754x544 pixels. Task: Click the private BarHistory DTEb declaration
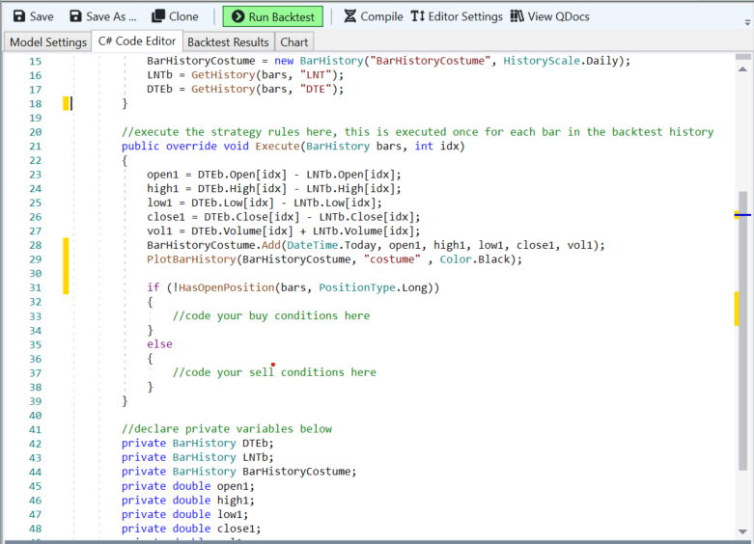click(197, 444)
